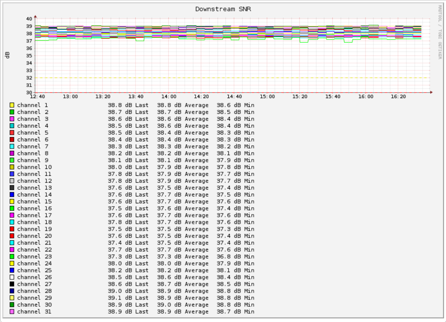
Task: Click the 14:00 time axis label
Action: tap(169, 97)
